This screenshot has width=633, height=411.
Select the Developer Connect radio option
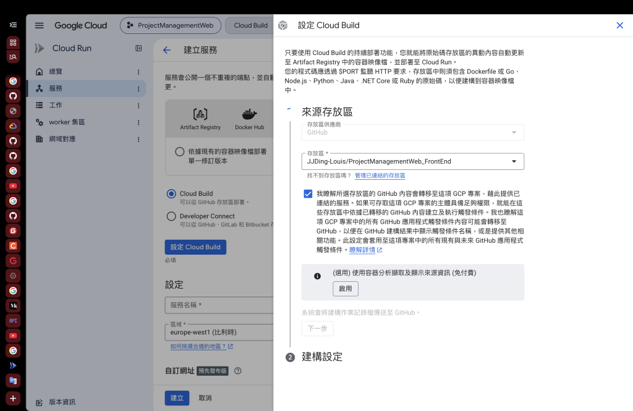pos(171,216)
